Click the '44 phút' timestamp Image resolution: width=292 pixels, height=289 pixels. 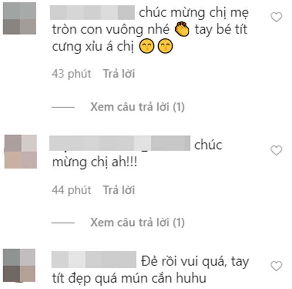point(71,190)
